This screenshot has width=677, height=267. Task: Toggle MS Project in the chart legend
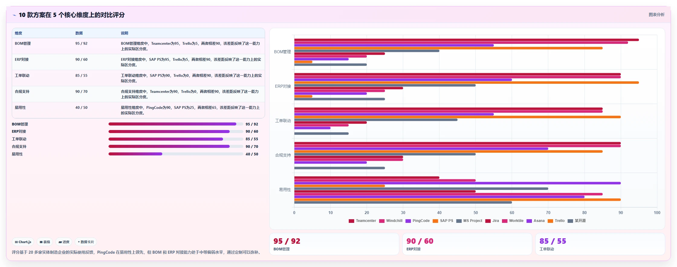click(x=469, y=221)
